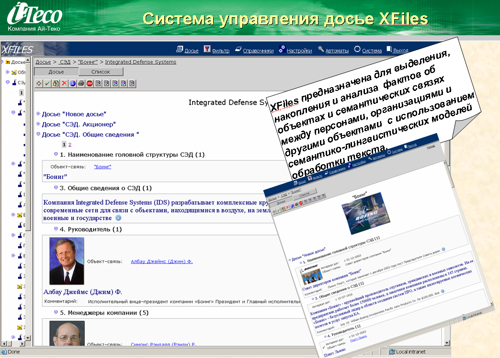500x358 pixels.
Task: Click the green checkmark toolbar icon
Action: [x=47, y=84]
